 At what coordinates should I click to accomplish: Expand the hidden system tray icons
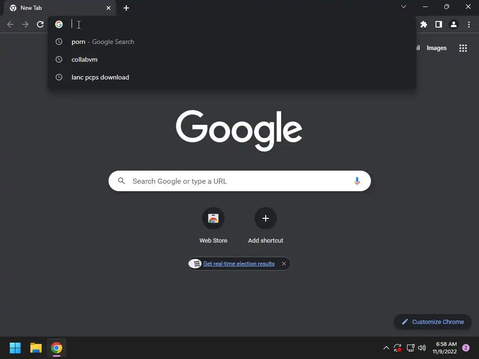click(x=386, y=348)
